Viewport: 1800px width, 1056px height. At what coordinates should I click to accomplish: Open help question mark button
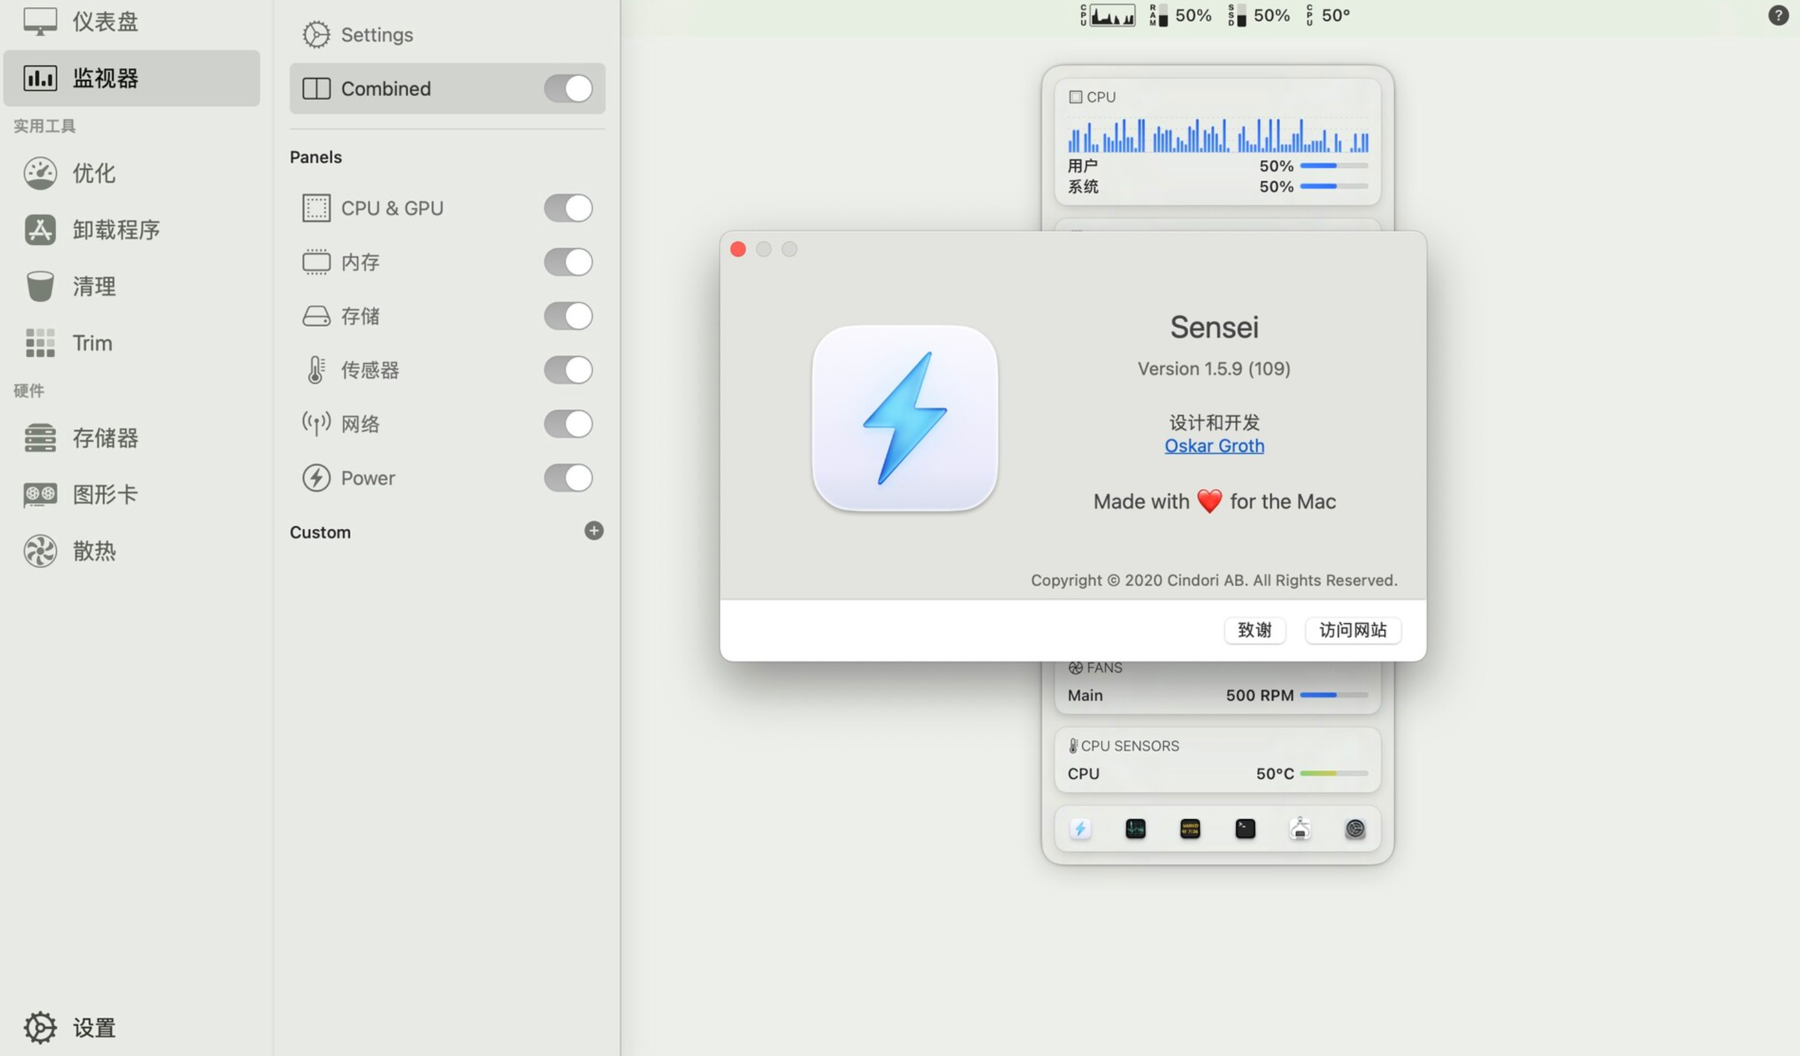point(1778,15)
